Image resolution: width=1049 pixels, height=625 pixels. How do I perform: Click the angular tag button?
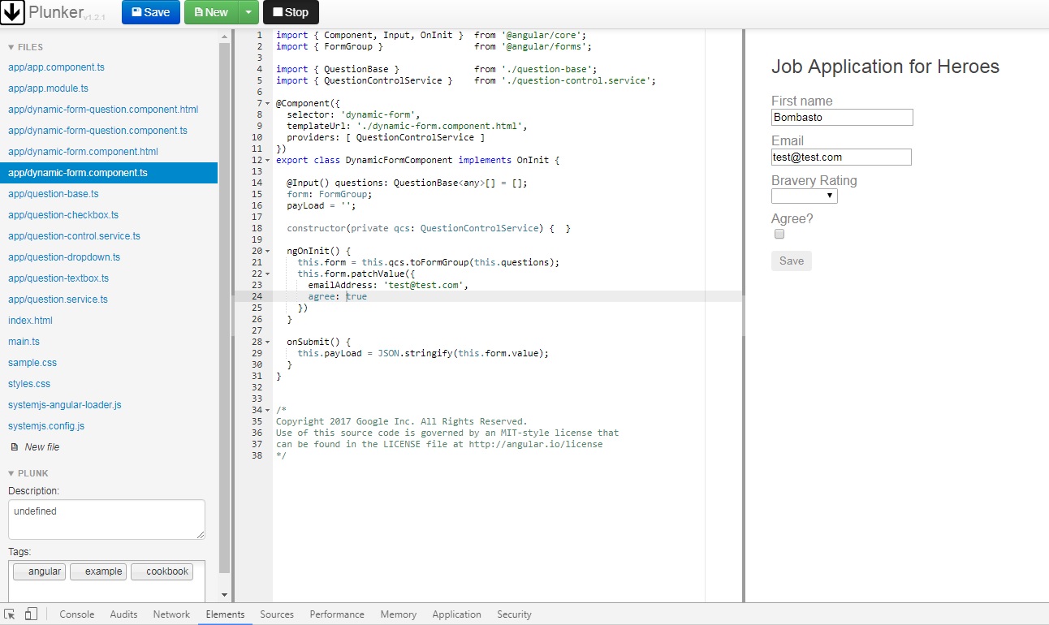39,571
